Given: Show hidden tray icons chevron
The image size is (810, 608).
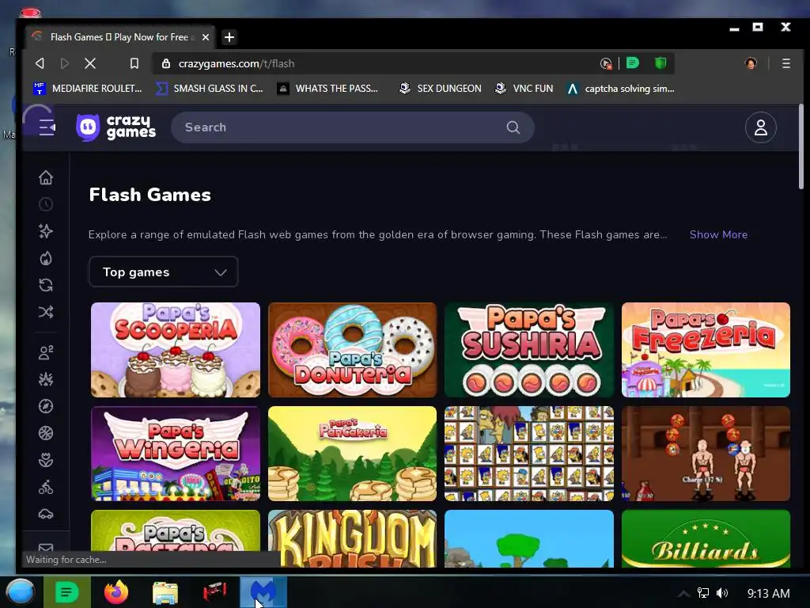Looking at the screenshot, I should [x=683, y=594].
